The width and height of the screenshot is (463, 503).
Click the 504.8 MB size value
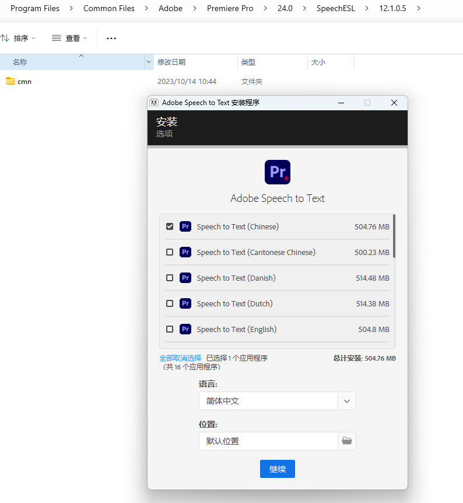pyautogui.click(x=374, y=329)
